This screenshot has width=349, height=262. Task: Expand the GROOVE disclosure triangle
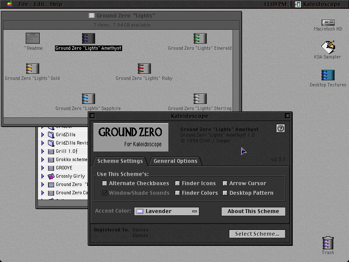(x=42, y=168)
